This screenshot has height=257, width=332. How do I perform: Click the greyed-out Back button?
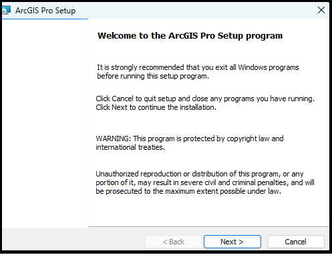[x=174, y=242]
